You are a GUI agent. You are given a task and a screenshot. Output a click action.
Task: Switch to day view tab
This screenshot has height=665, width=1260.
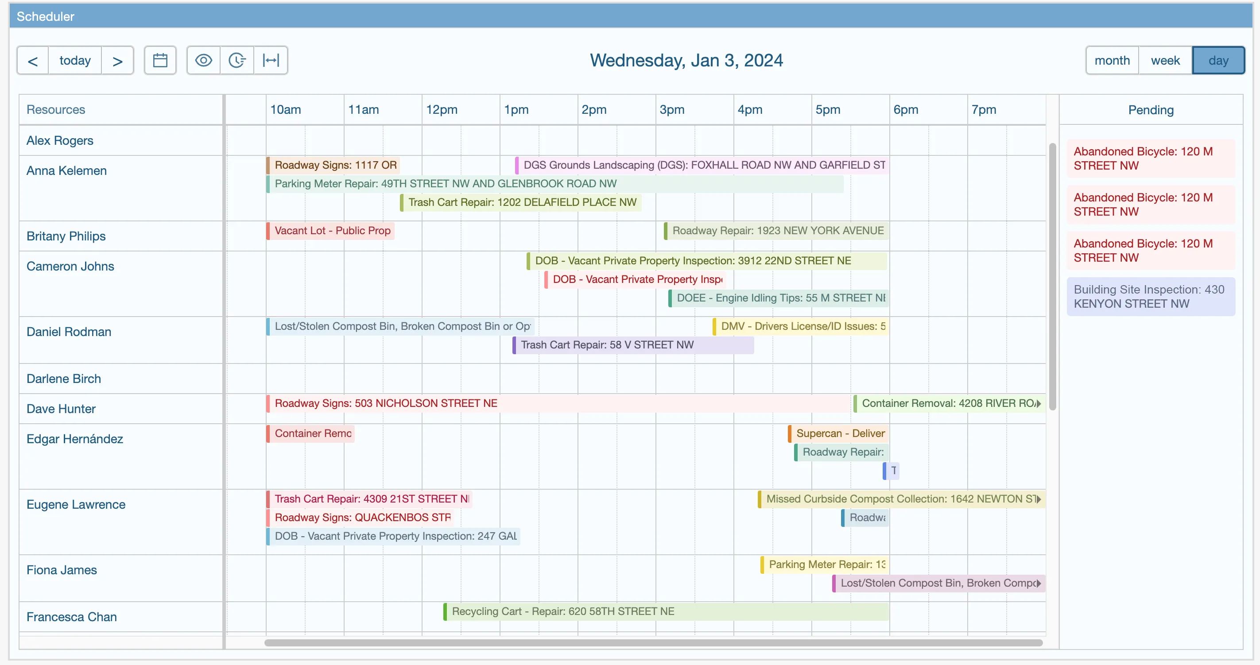1217,59
